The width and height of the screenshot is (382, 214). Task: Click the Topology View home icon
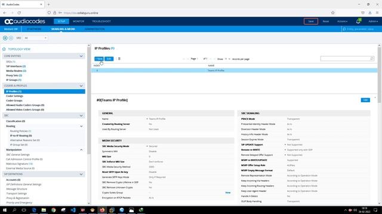(4, 49)
